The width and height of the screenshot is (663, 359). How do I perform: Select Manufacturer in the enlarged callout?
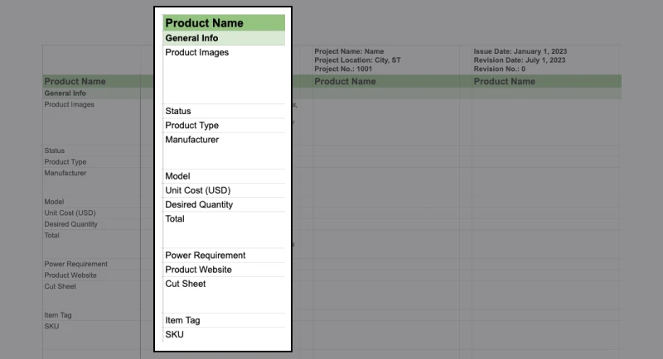point(191,140)
